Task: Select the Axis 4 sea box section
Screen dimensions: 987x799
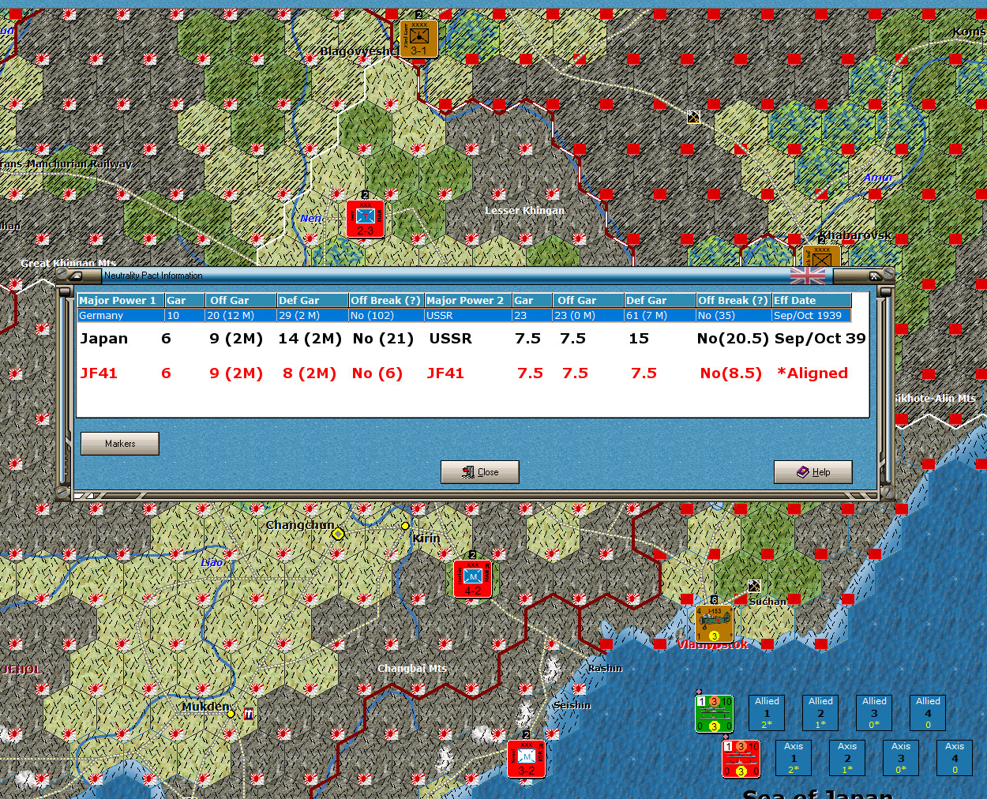Action: pyautogui.click(x=955, y=757)
